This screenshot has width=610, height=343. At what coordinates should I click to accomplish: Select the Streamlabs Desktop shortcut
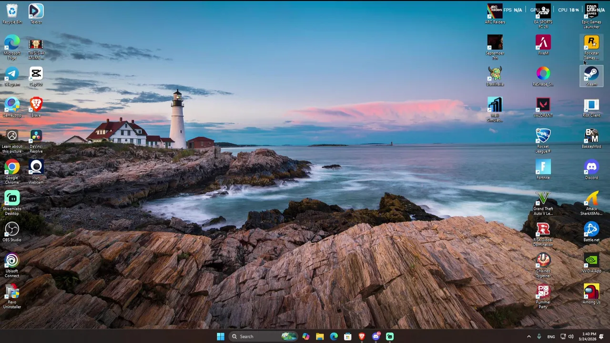tap(12, 203)
